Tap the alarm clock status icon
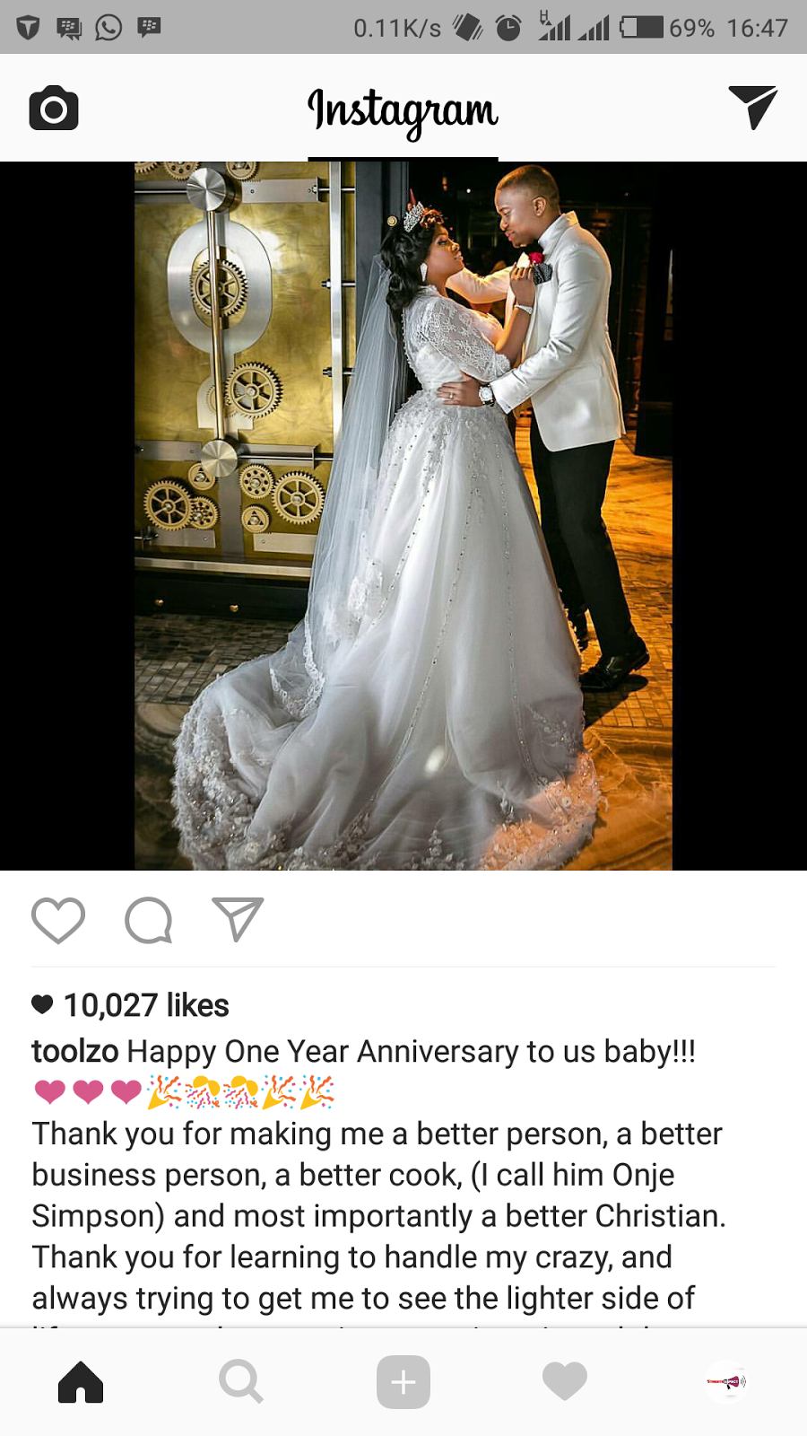 tap(508, 28)
